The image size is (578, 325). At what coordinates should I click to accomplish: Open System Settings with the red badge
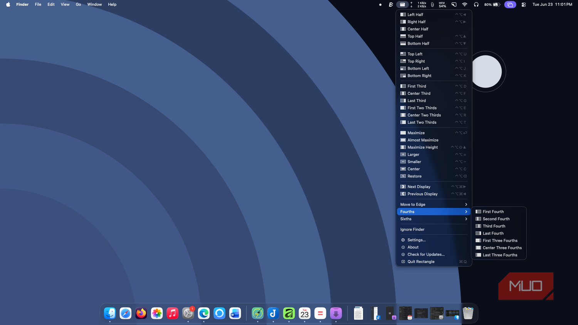coord(188,313)
